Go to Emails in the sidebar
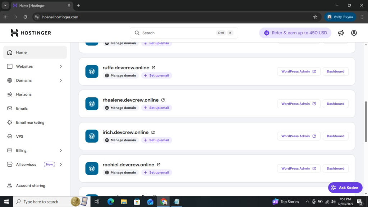This screenshot has width=368, height=207. (22, 109)
